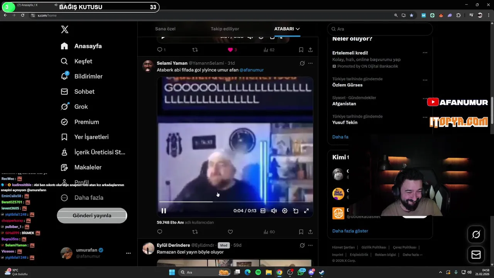
Task: Click the Ara search field on X
Action: (x=380, y=29)
